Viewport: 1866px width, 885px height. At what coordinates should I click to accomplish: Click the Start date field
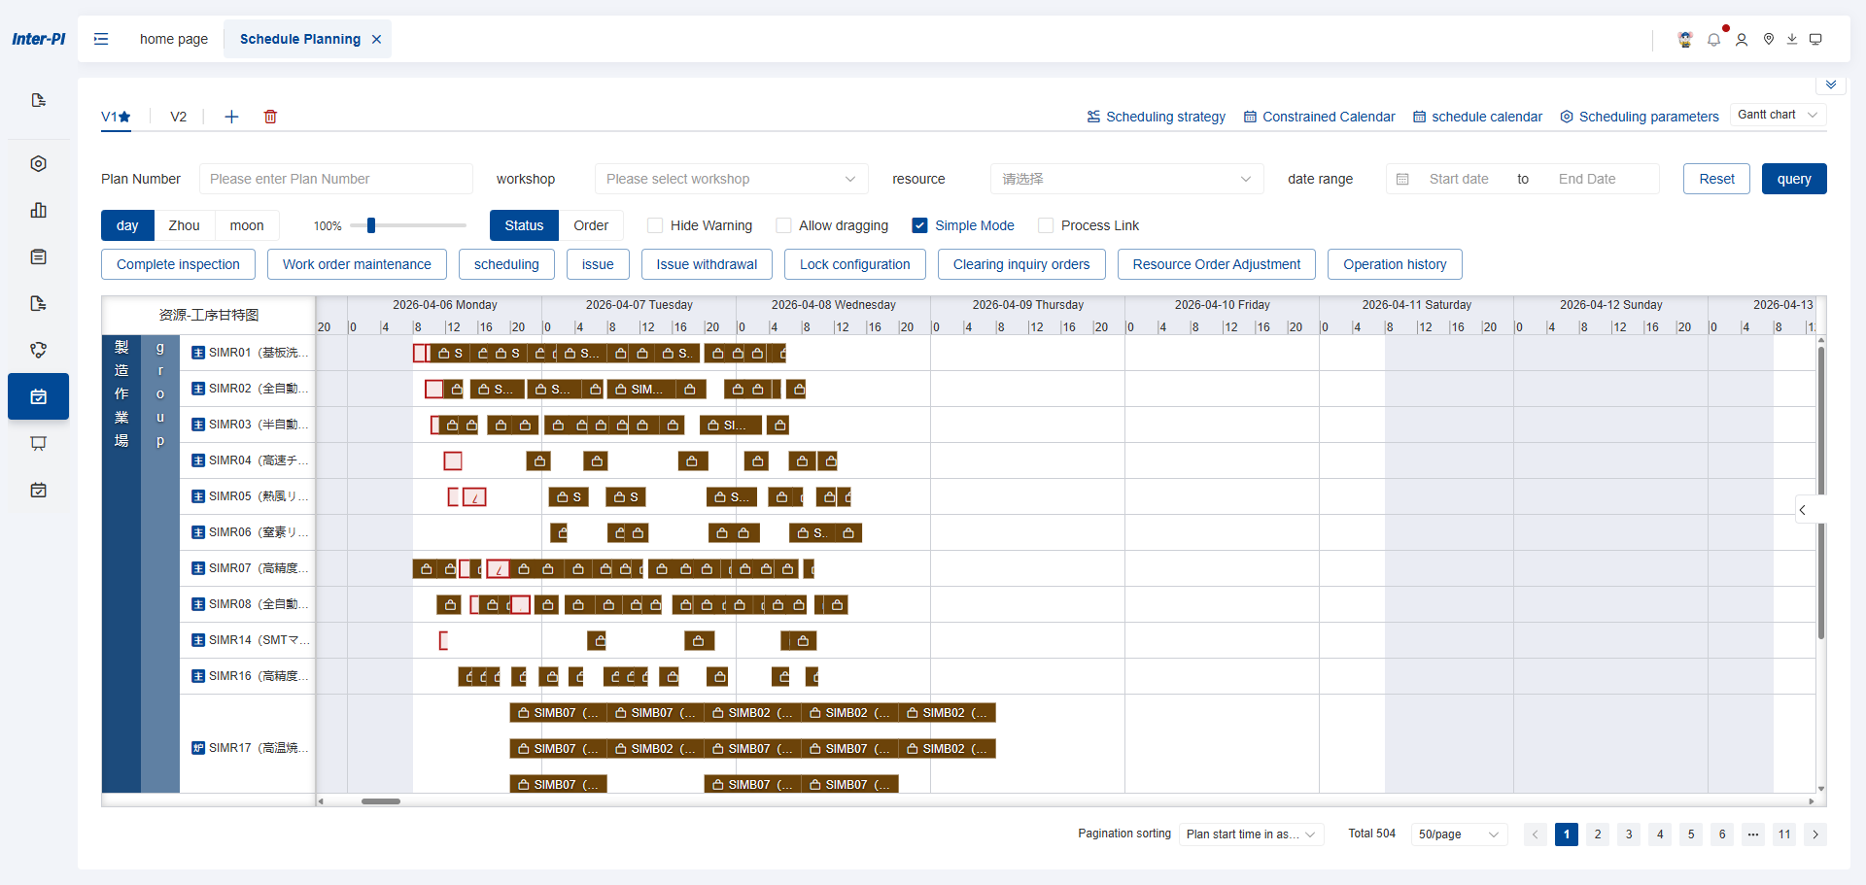(x=1459, y=179)
